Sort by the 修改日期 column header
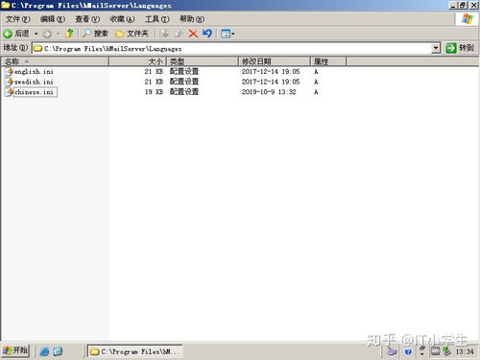This screenshot has height=360, width=480. 275,61
